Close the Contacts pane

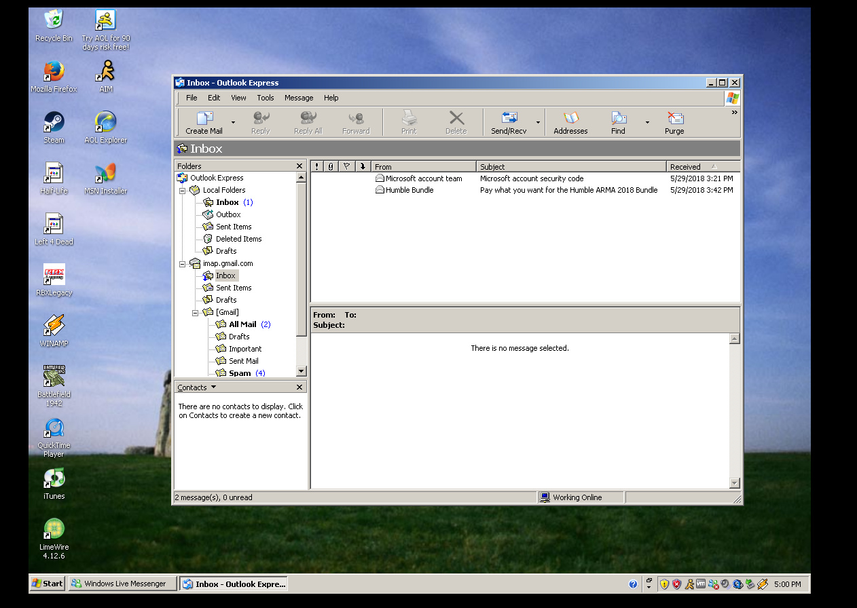299,387
